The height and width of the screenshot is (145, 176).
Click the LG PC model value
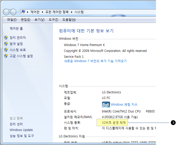pos(106,98)
